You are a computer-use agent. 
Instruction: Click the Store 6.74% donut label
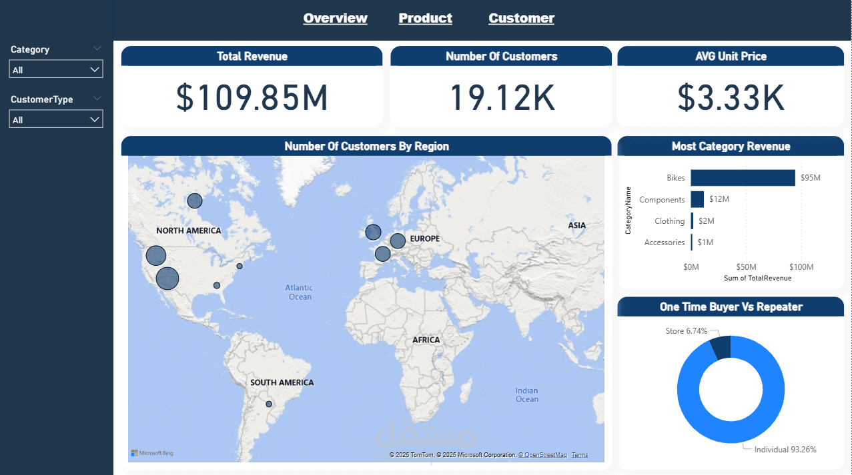pos(687,331)
